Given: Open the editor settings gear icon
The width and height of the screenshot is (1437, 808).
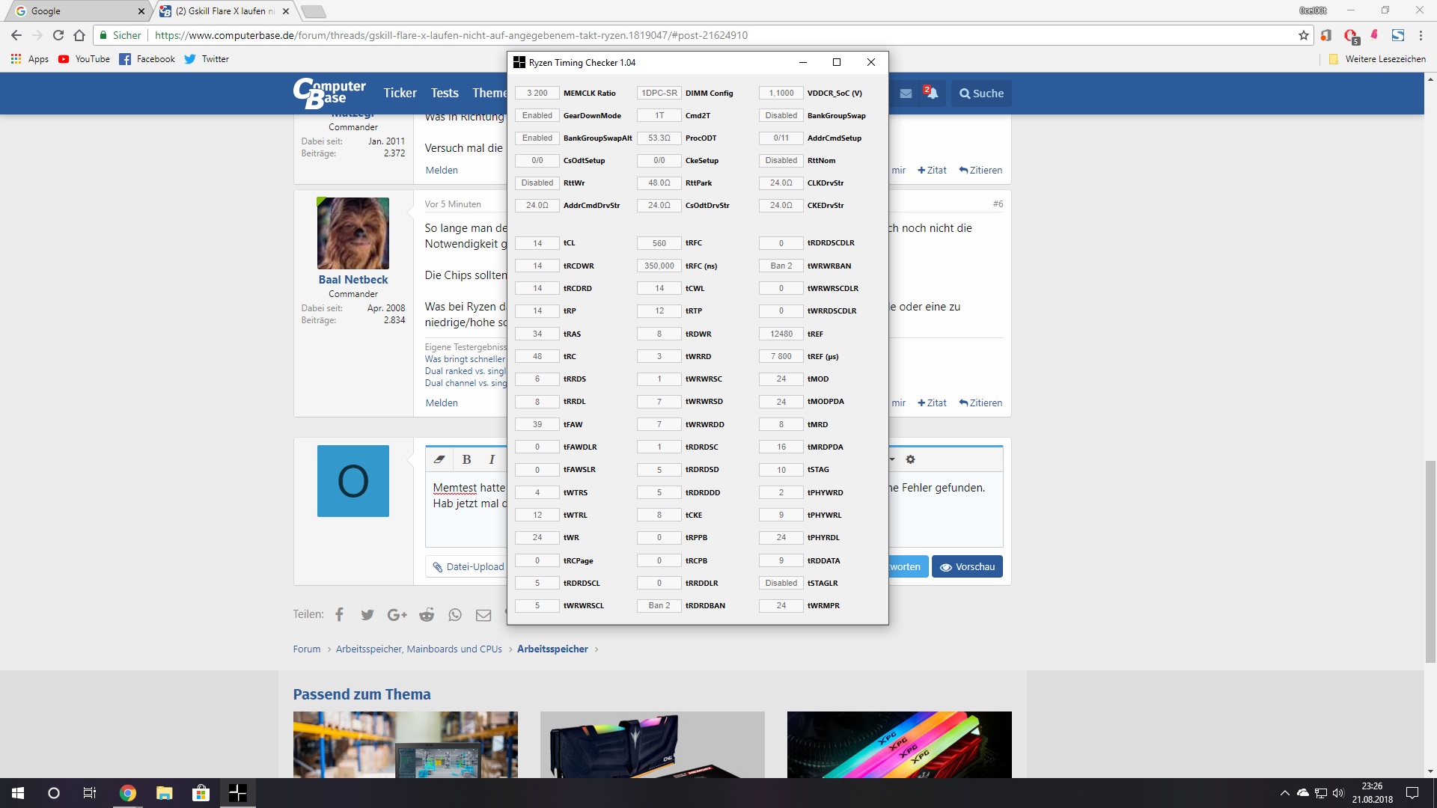Looking at the screenshot, I should pyautogui.click(x=910, y=459).
